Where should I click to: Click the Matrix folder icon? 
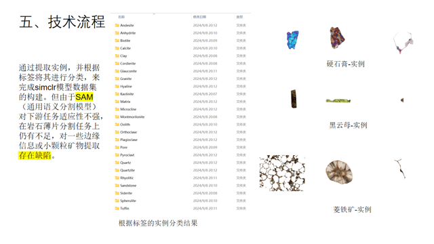coord(117,102)
